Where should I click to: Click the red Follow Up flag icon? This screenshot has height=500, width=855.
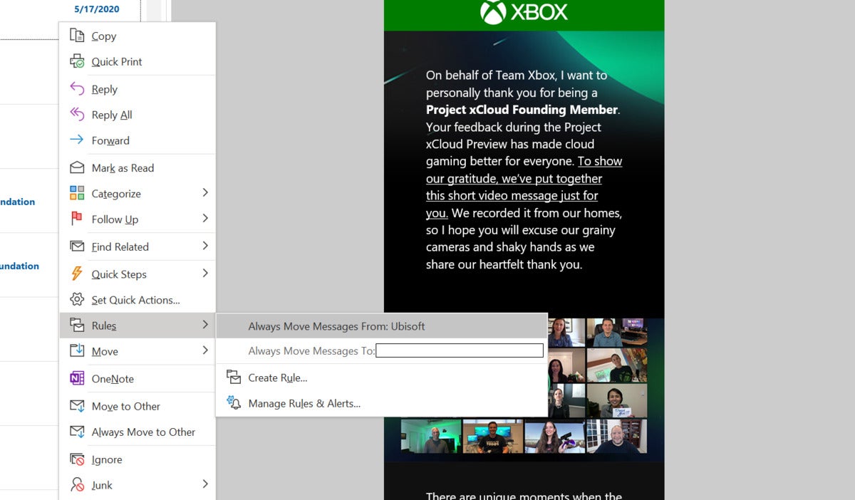pyautogui.click(x=77, y=219)
